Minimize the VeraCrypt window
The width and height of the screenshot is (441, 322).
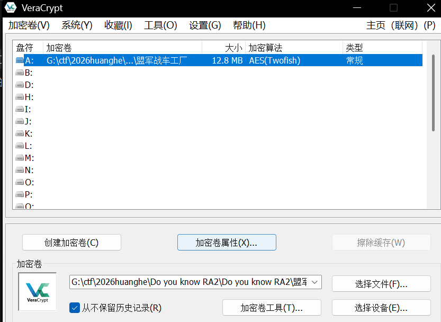click(x=357, y=7)
